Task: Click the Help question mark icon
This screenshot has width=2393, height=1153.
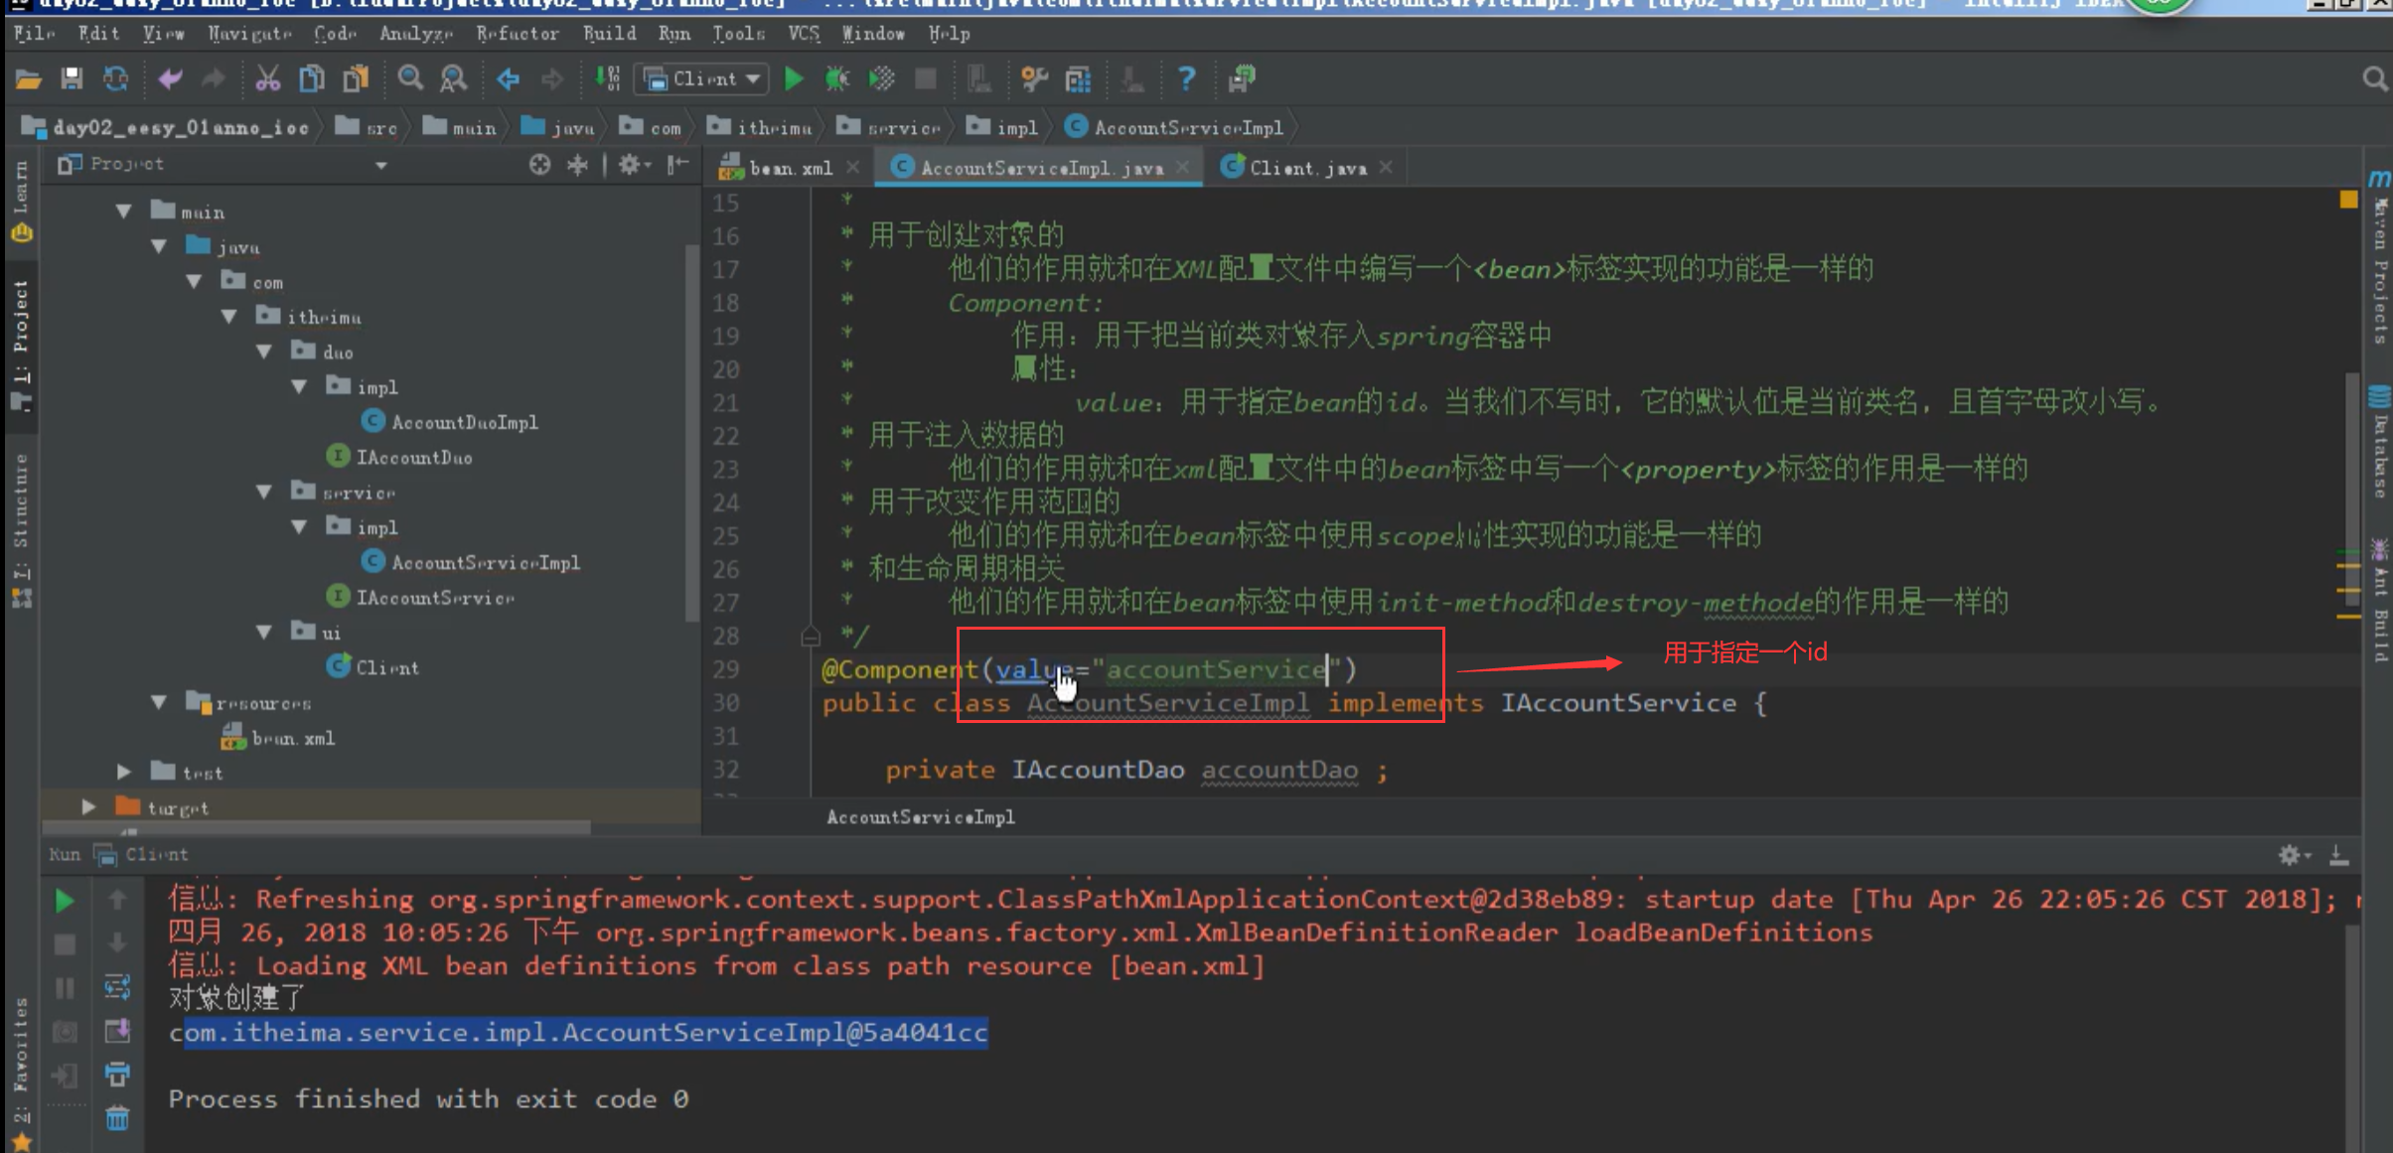Action: tap(1186, 78)
